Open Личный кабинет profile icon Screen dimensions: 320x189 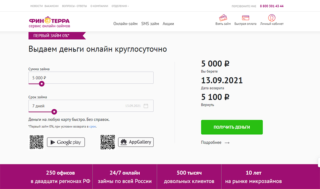[272, 18]
